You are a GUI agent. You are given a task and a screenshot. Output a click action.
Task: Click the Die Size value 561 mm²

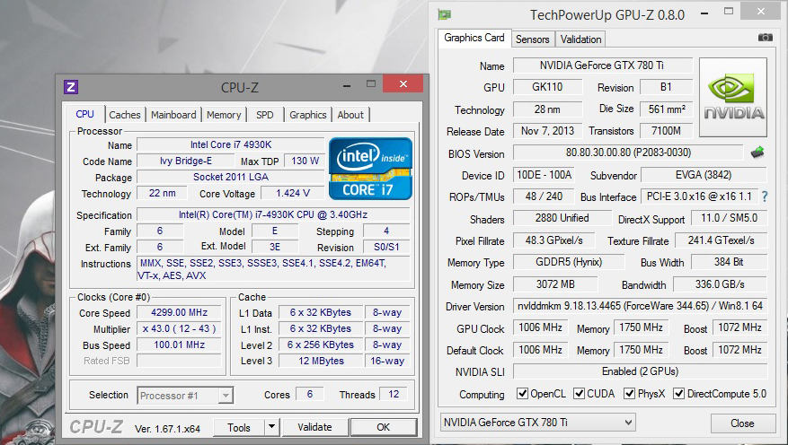pos(667,109)
